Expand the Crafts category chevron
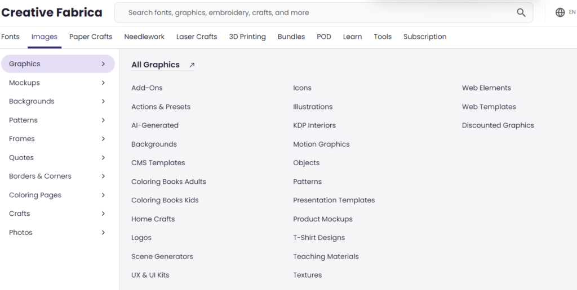This screenshot has width=577, height=290. [x=104, y=214]
